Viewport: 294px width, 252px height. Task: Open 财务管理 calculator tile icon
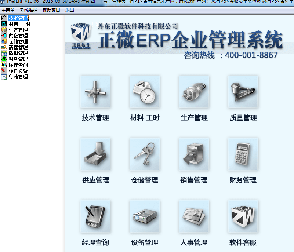point(243,154)
